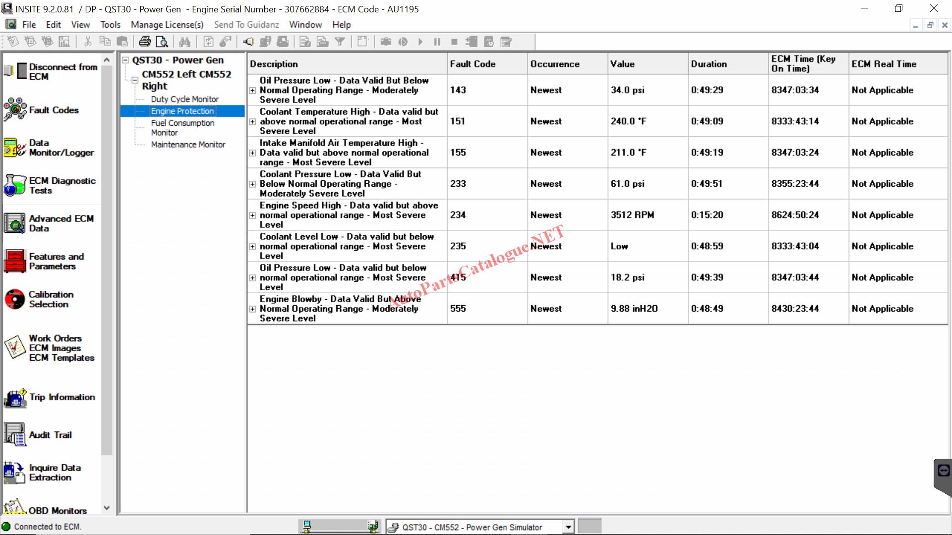The width and height of the screenshot is (952, 535).
Task: Click the Filter funnel toolbar icon
Action: pos(340,42)
